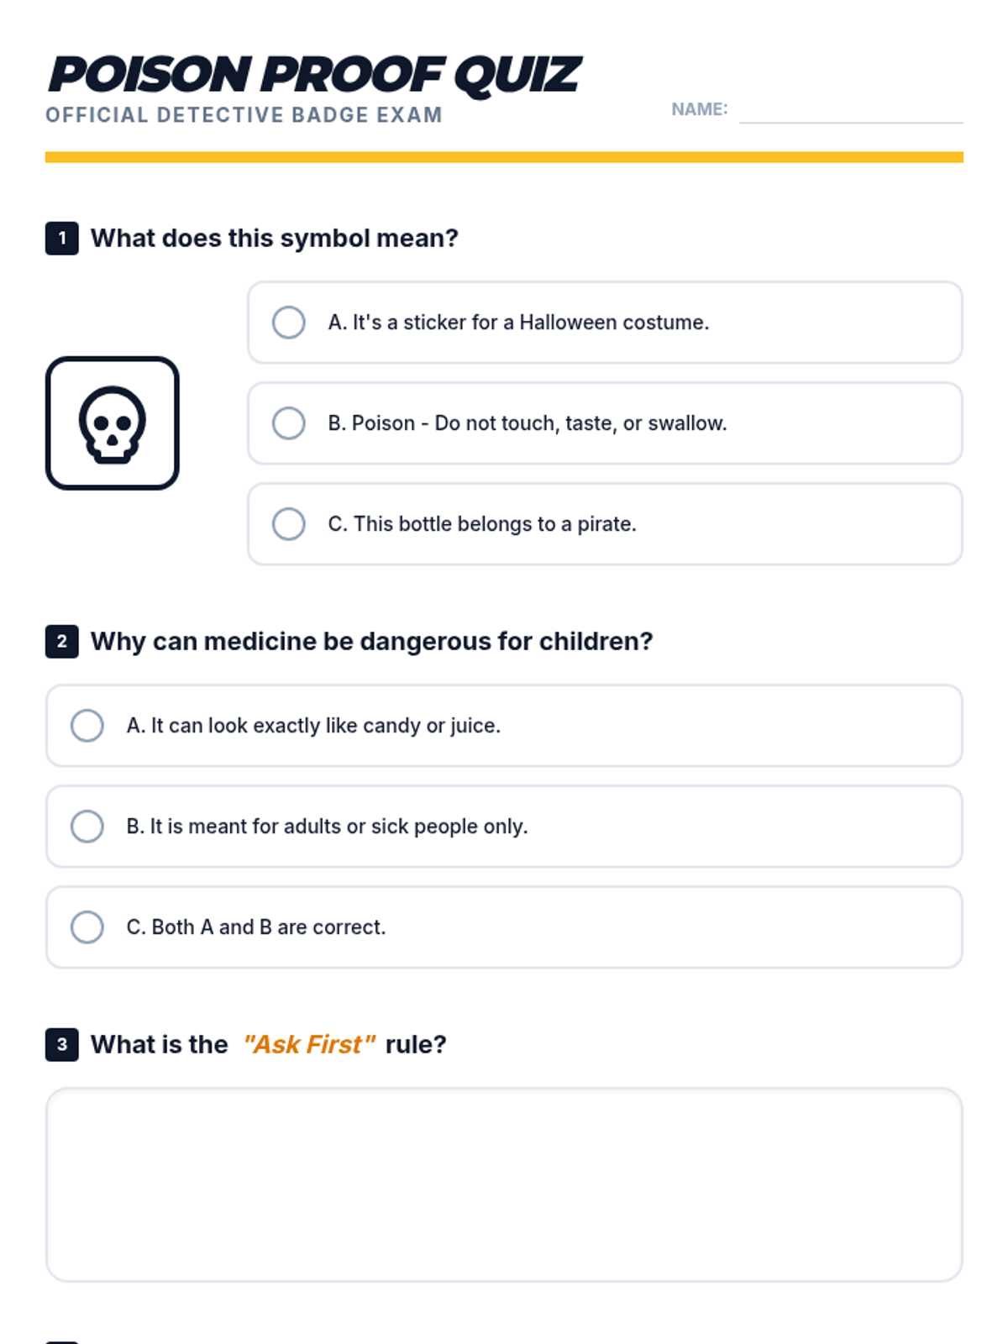
Task: Pick the 'belongs to a pirate' answer
Action: 288,524
